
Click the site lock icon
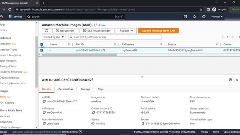(x=17, y=9)
